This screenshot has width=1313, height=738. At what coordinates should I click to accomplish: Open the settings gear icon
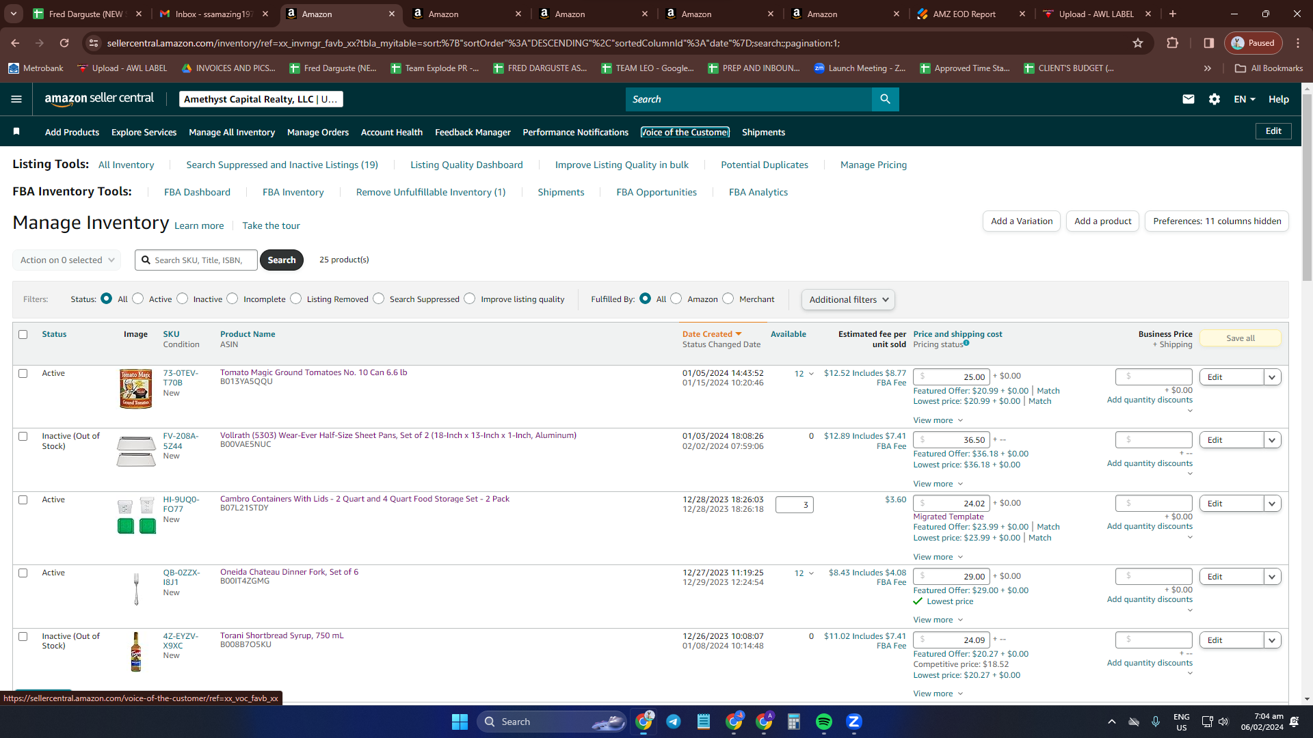coord(1215,99)
